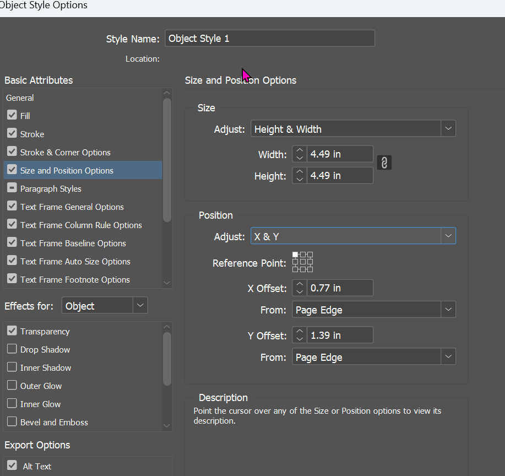Click inside the Style Name text field
Image resolution: width=505 pixels, height=476 pixels.
coord(269,38)
